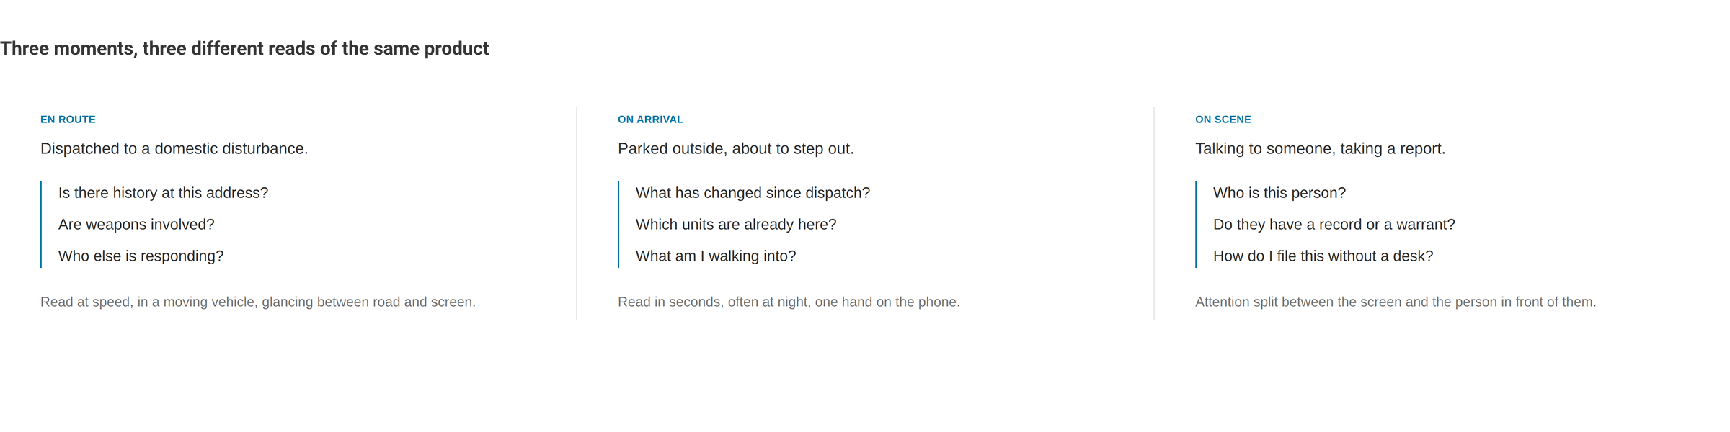Image resolution: width=1730 pixels, height=432 pixels.
Task: Click 'Talking to someone, taking a report.'
Action: tap(1320, 148)
